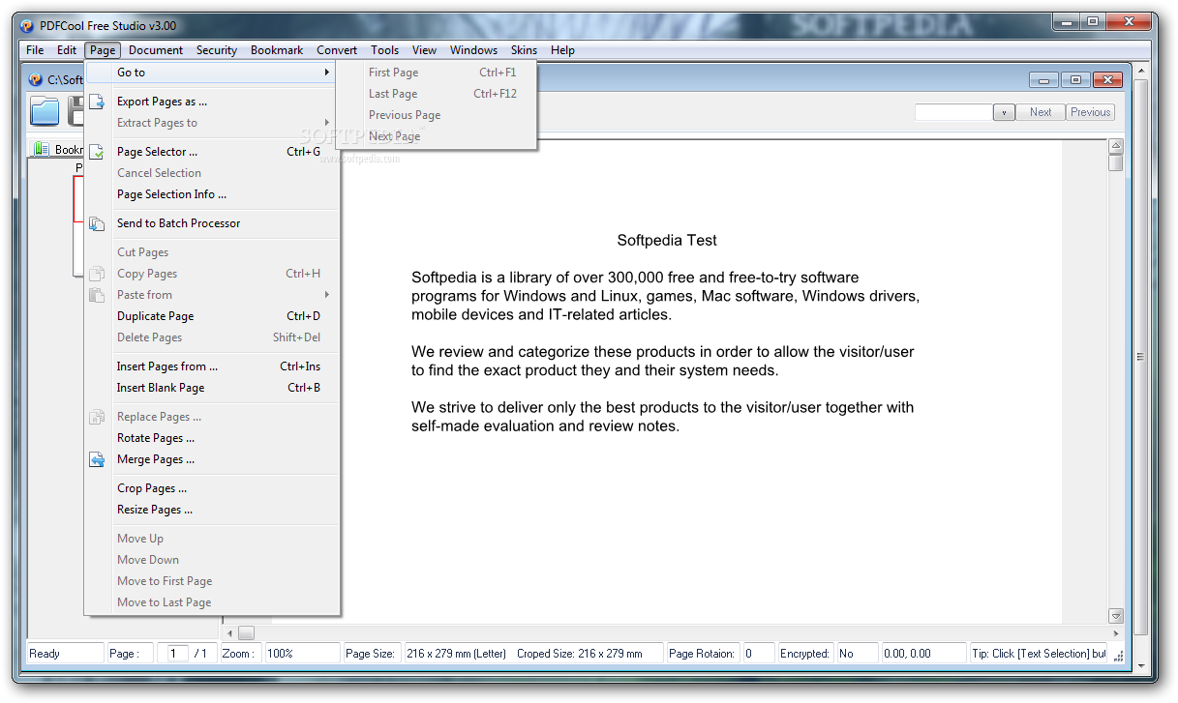Image resolution: width=1178 pixels, height=703 pixels.
Task: Click the Page Size 216 x 279 mm (Letter)
Action: 456,653
